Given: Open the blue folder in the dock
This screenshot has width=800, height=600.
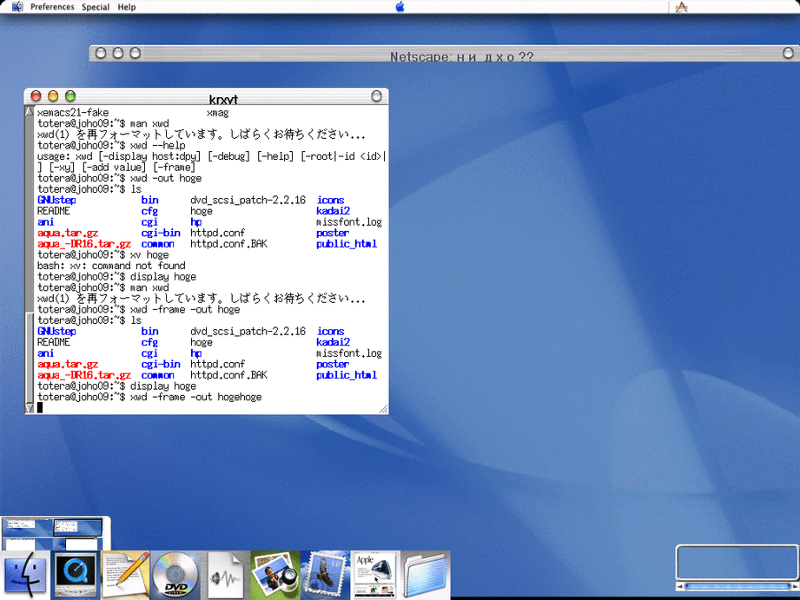Looking at the screenshot, I should point(425,575).
